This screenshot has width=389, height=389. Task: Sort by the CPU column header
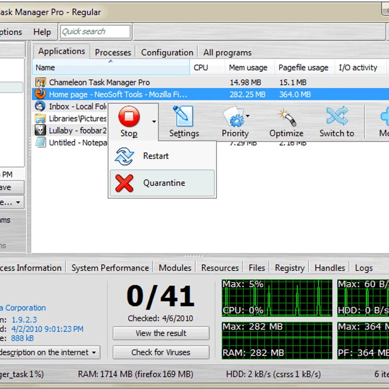[207, 67]
